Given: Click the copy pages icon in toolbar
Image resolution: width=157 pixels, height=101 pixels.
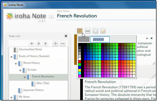Looking at the screenshot, I should point(95,31).
